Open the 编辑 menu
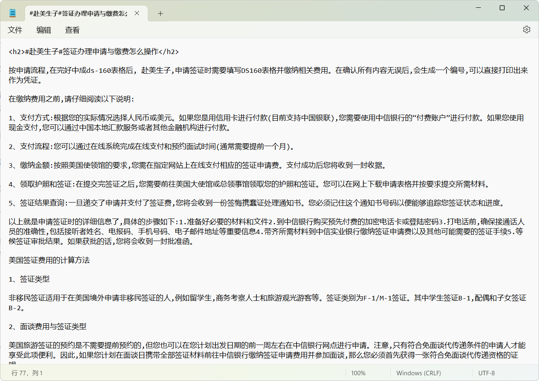Viewport: 539px width, 381px height. point(44,30)
